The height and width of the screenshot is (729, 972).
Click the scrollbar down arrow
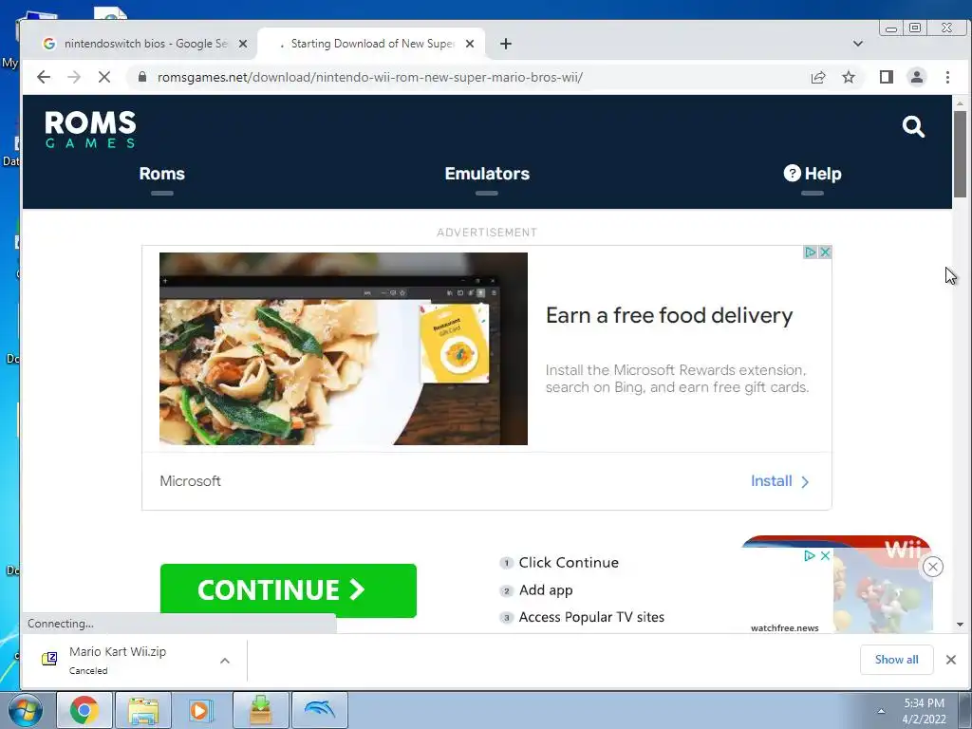tap(961, 625)
